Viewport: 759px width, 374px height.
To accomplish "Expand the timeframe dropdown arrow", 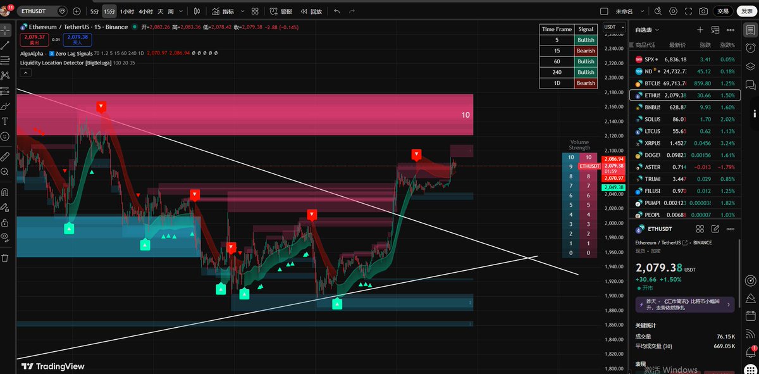I will (x=182, y=11).
